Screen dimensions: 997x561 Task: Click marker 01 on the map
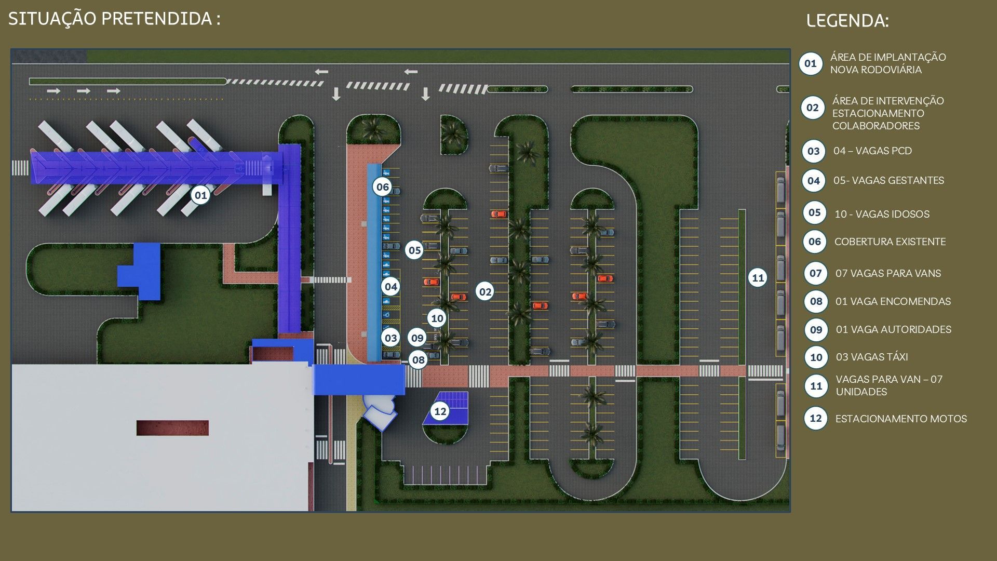[200, 195]
